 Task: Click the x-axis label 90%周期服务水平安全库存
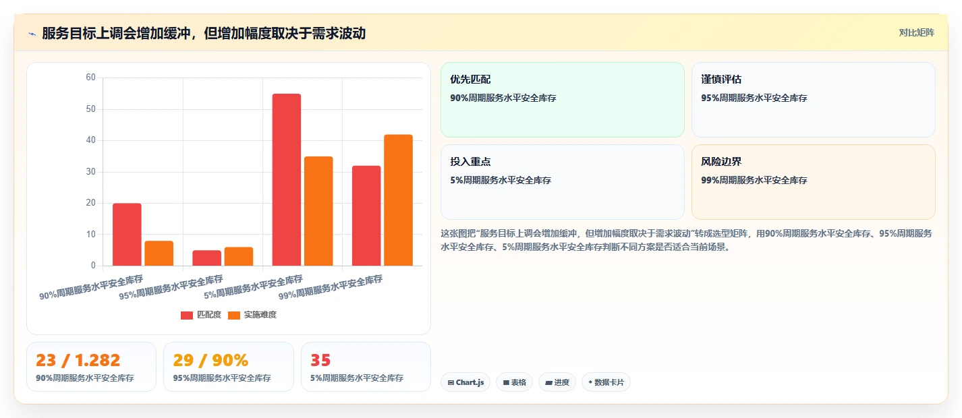(91, 287)
